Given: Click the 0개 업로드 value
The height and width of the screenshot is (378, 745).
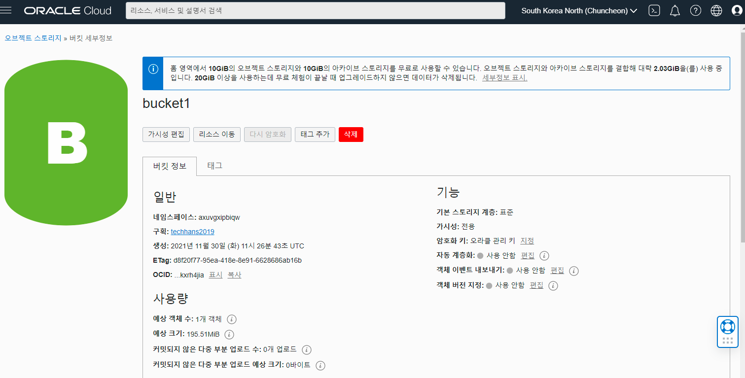Looking at the screenshot, I should (x=280, y=349).
